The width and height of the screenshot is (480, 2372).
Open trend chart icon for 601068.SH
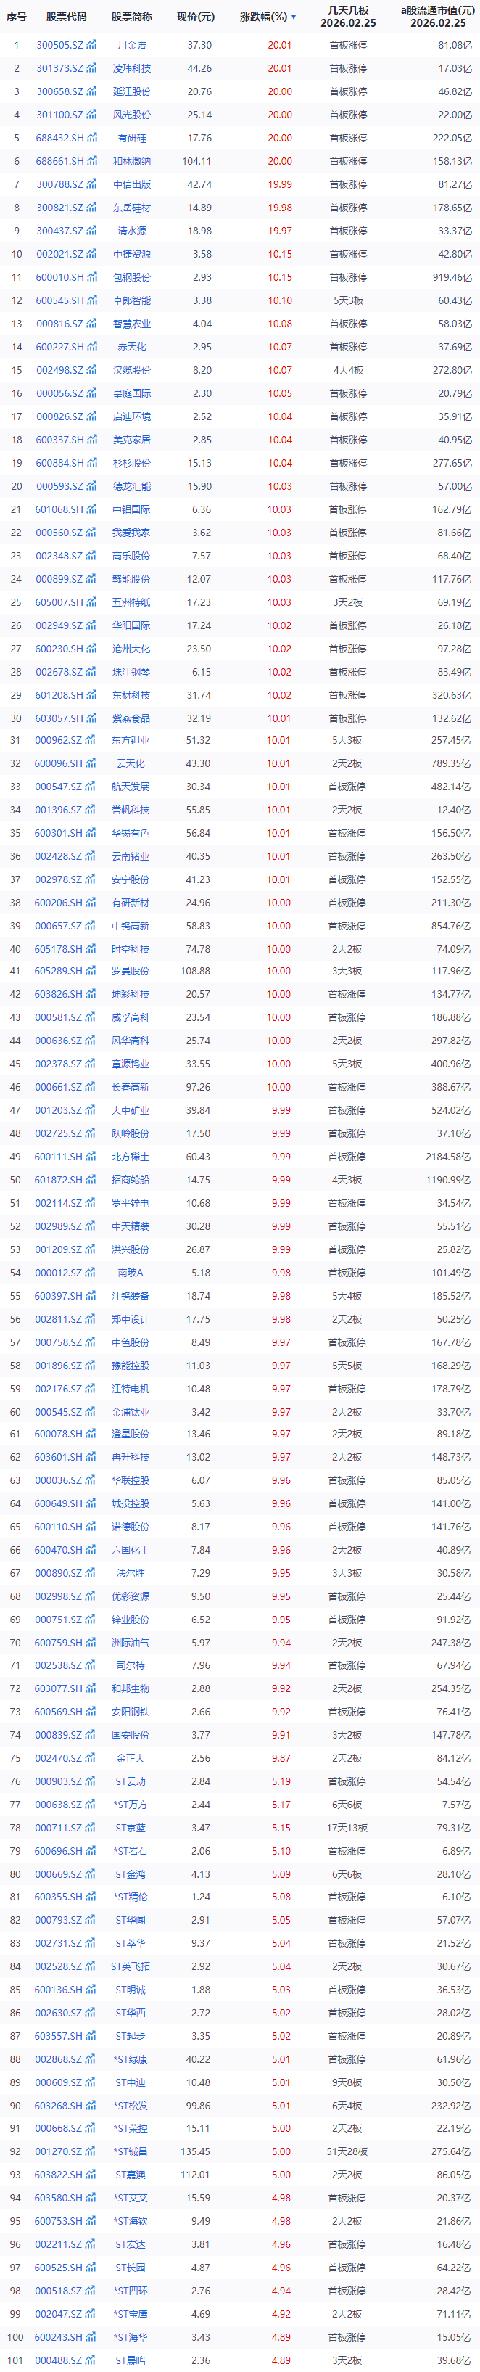pyautogui.click(x=91, y=509)
